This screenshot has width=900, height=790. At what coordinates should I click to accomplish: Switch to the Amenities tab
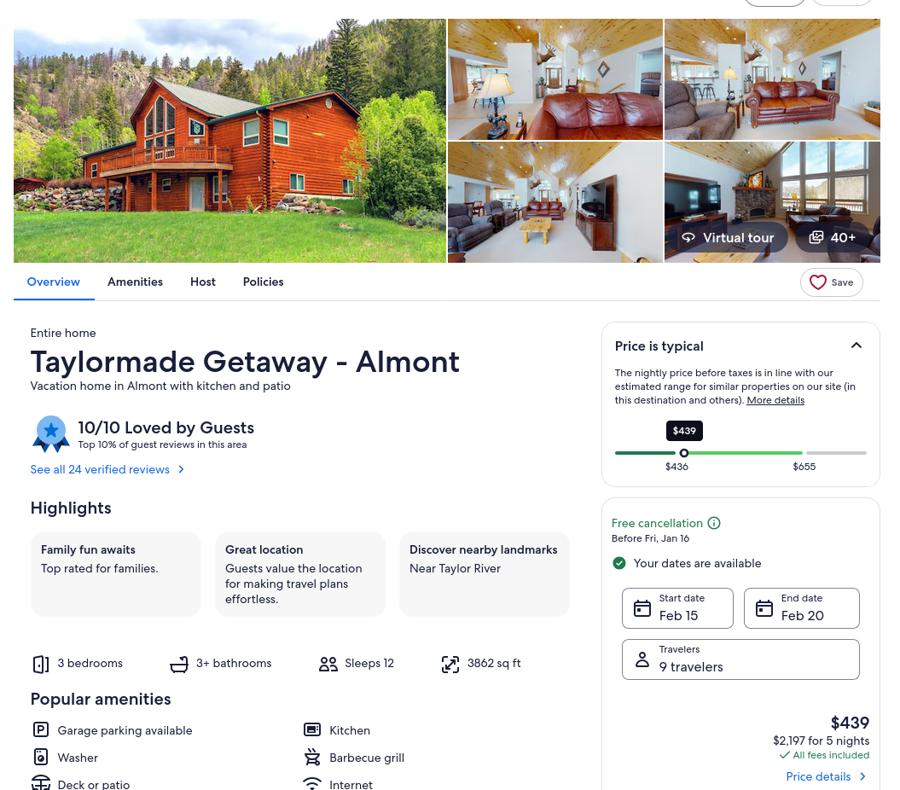135,282
